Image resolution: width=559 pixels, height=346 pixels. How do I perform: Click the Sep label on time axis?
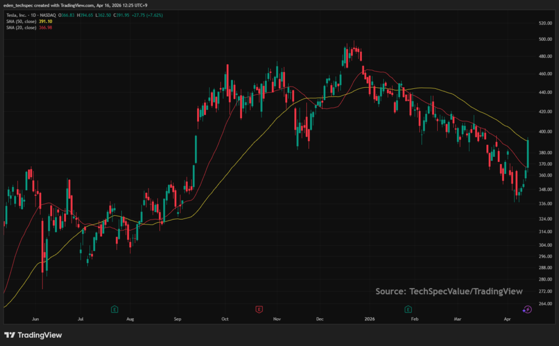[177, 319]
